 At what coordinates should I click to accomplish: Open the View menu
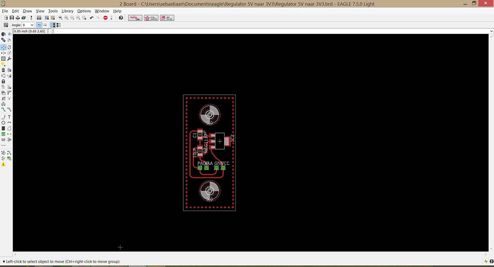40,11
